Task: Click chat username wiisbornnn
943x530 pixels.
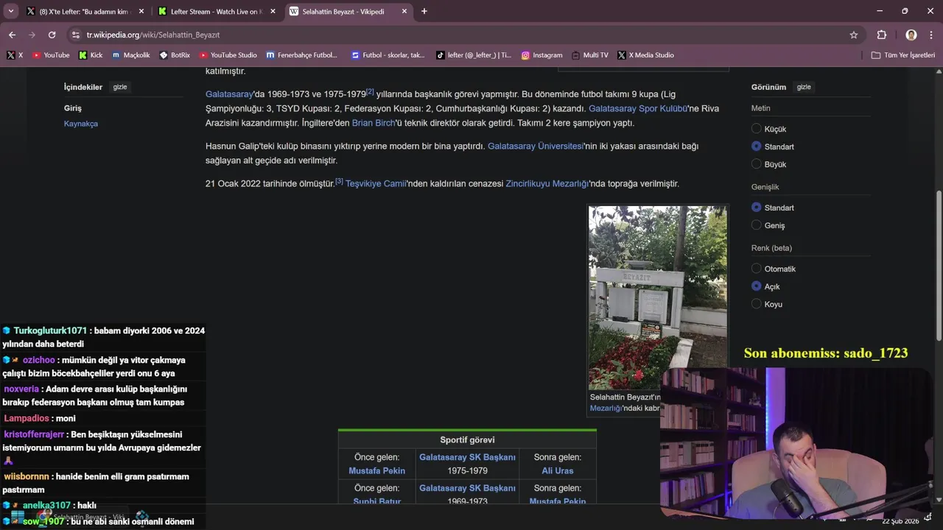Action: [27, 476]
